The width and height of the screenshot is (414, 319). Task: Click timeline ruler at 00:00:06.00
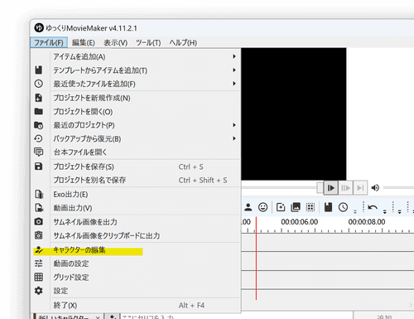300,222
